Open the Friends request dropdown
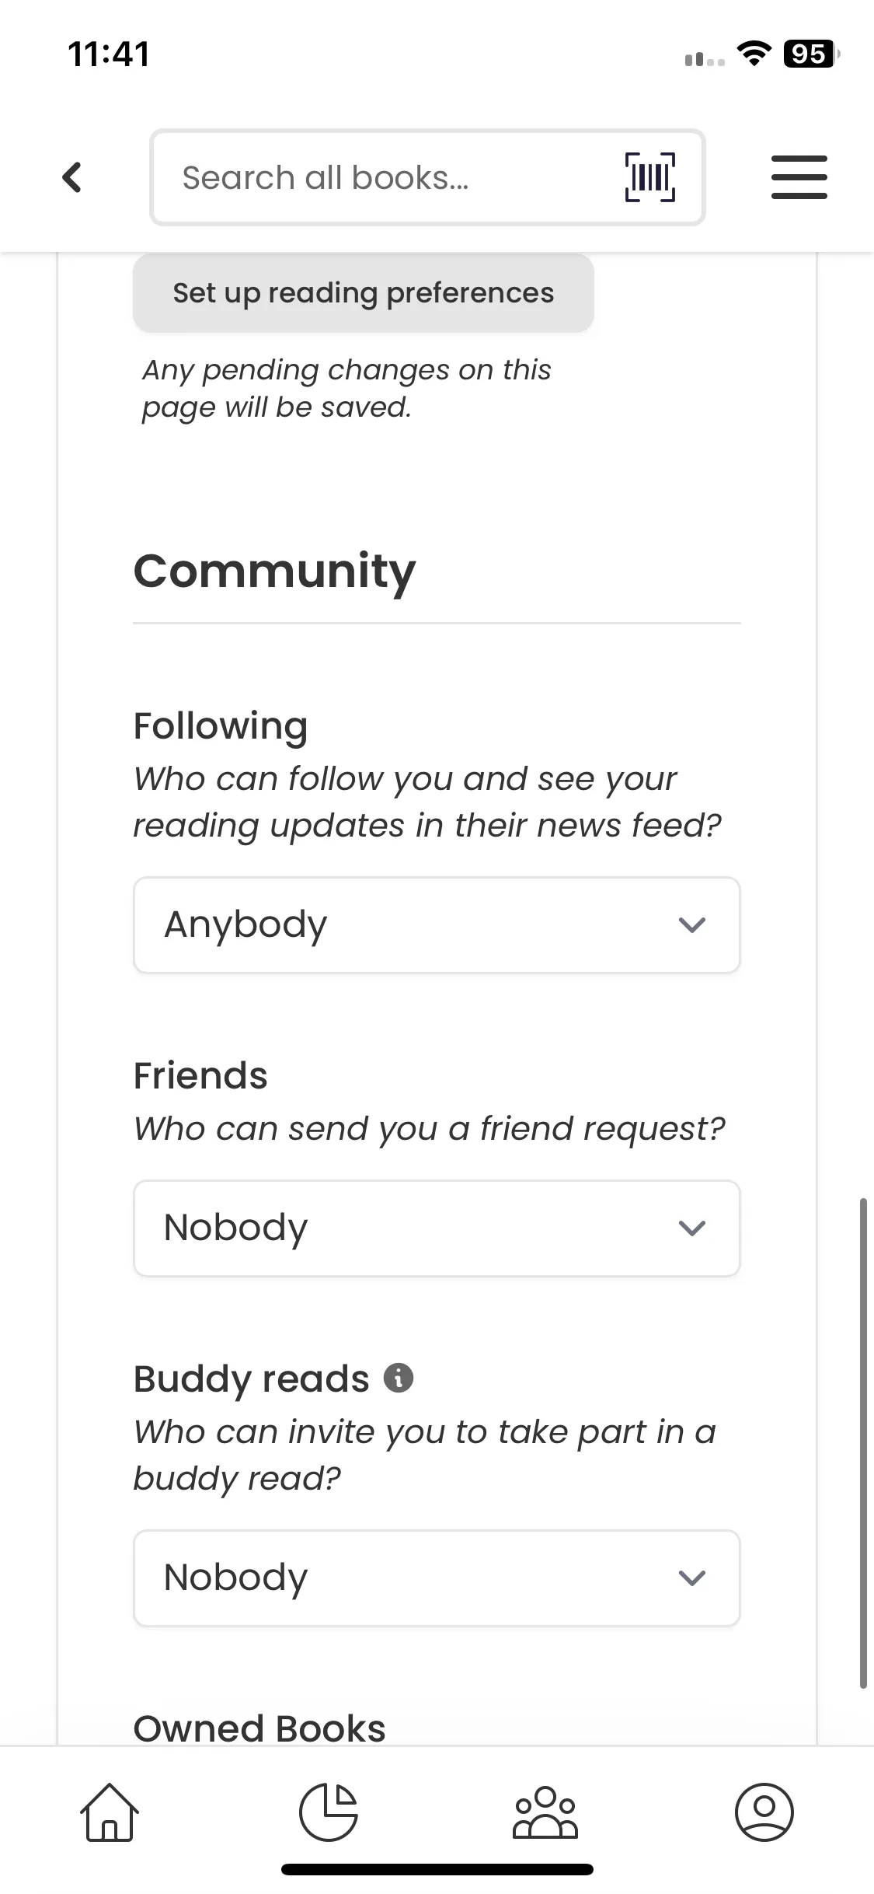The height and width of the screenshot is (1894, 874). [436, 1228]
